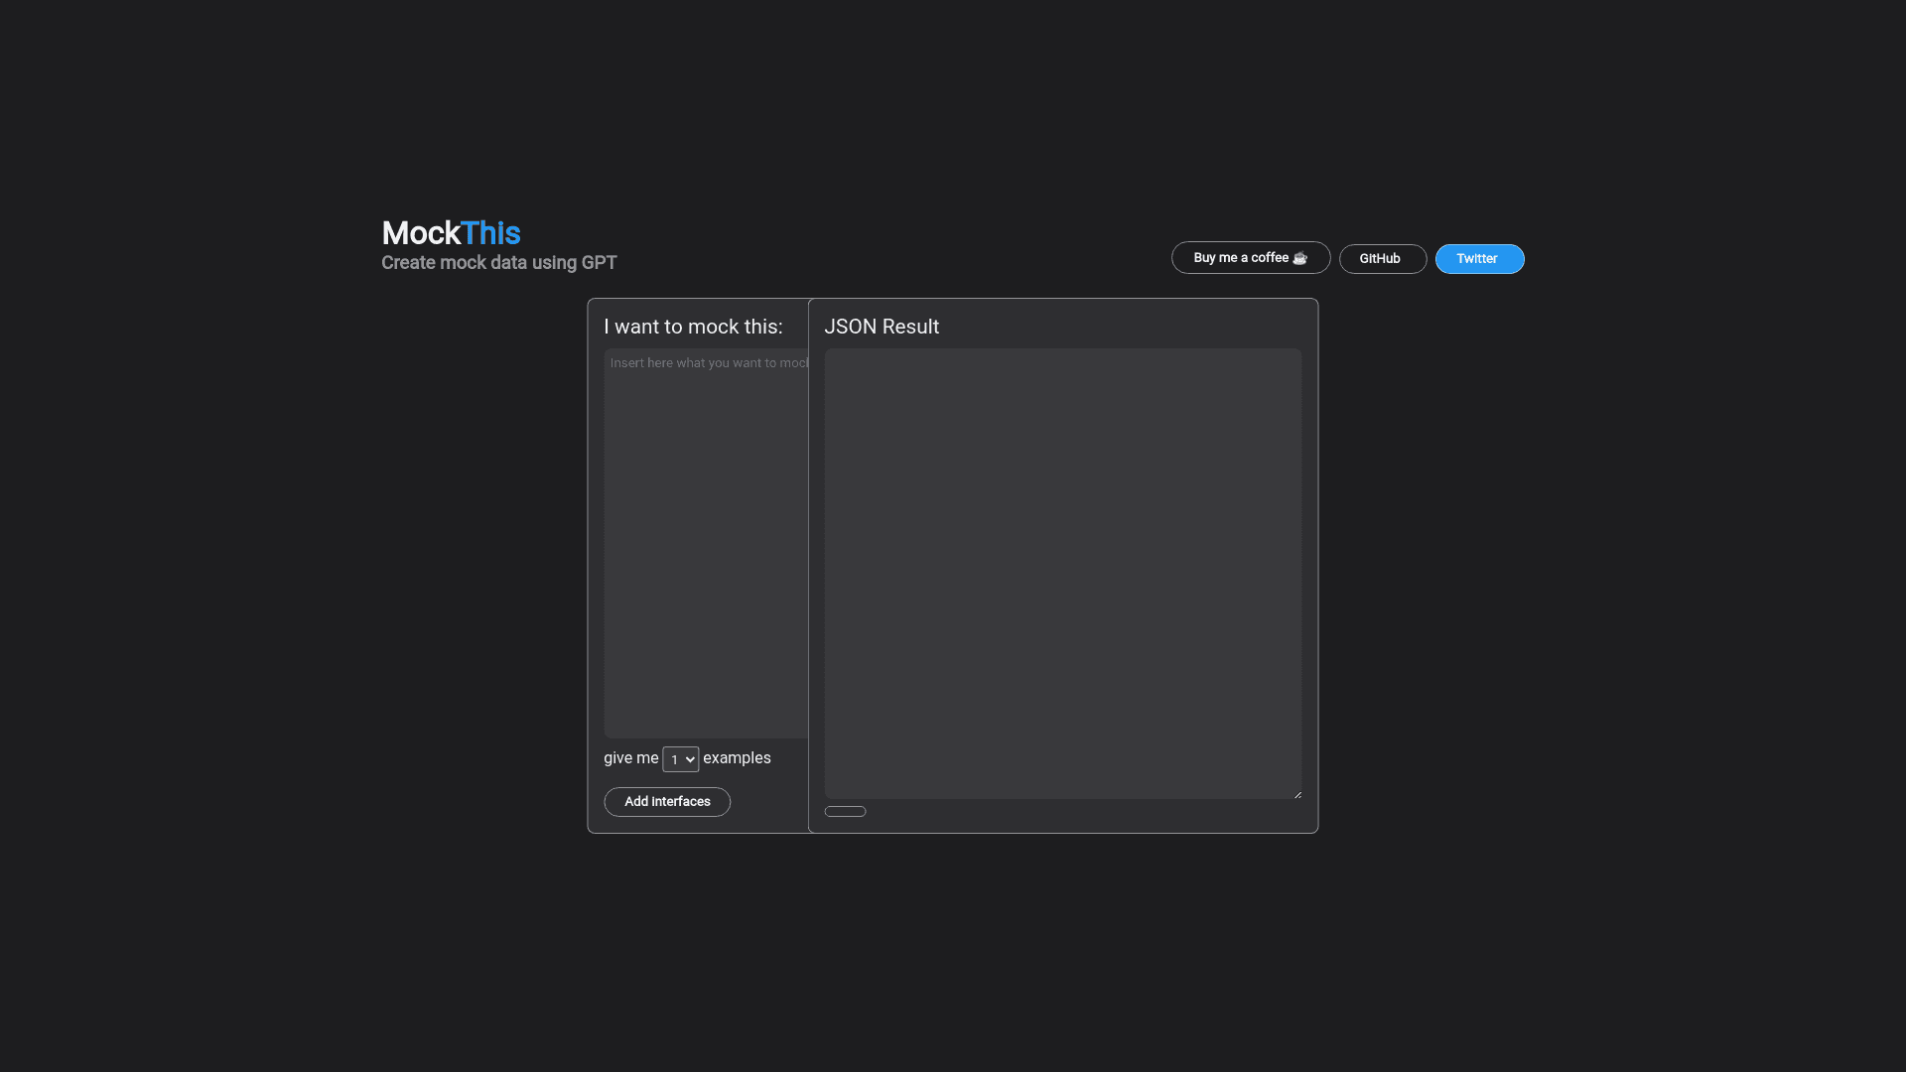Click the white 'Mock' logo word
The width and height of the screenshot is (1906, 1072).
pos(421,233)
